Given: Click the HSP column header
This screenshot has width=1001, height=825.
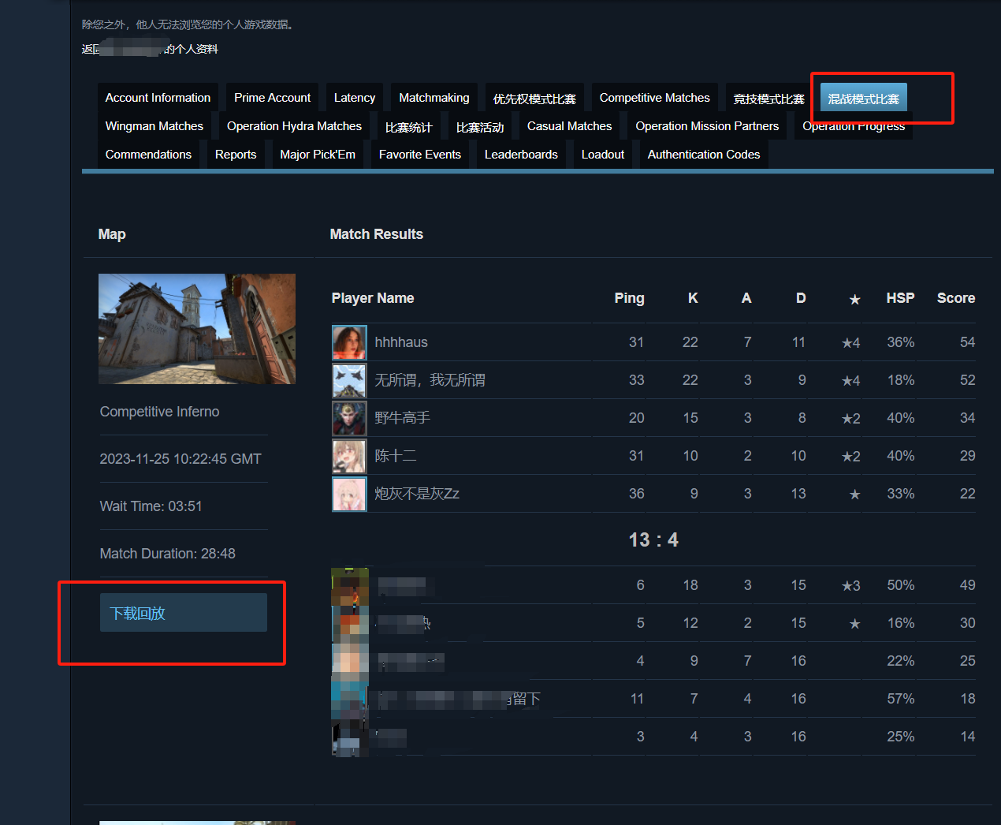Looking at the screenshot, I should click(900, 298).
